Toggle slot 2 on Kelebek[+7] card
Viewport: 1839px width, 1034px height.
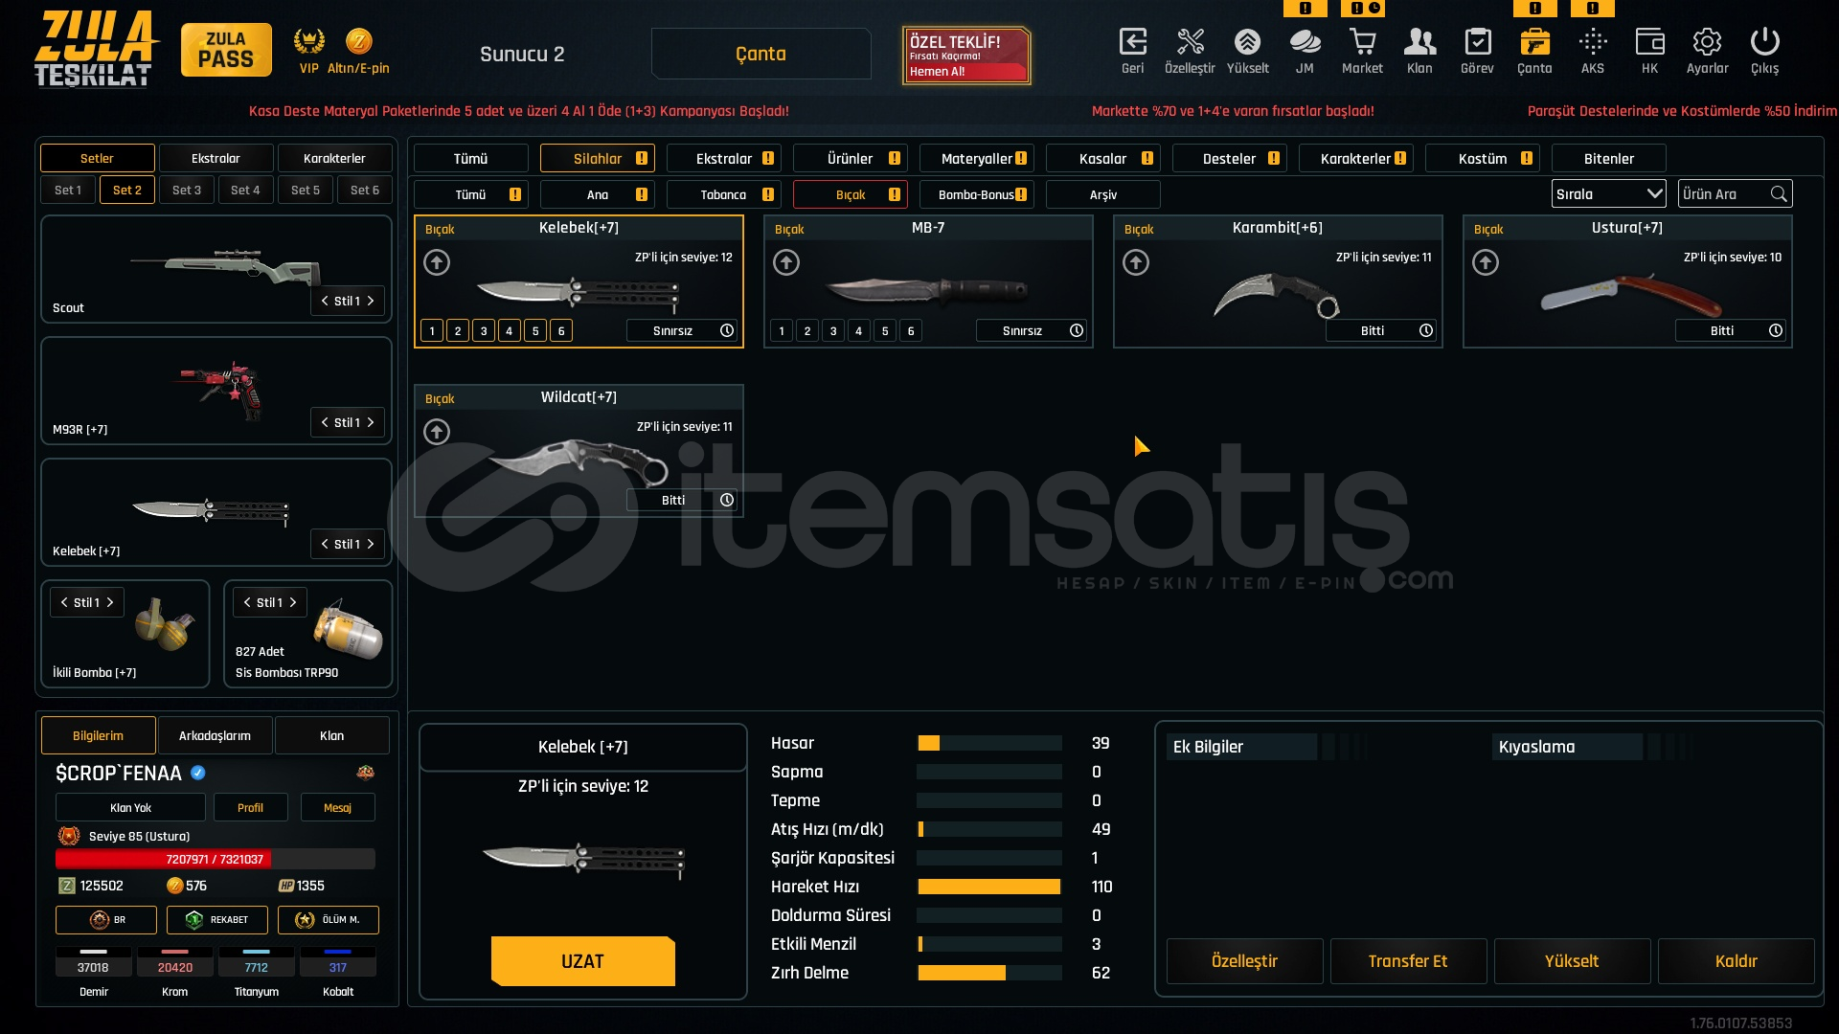[458, 331]
